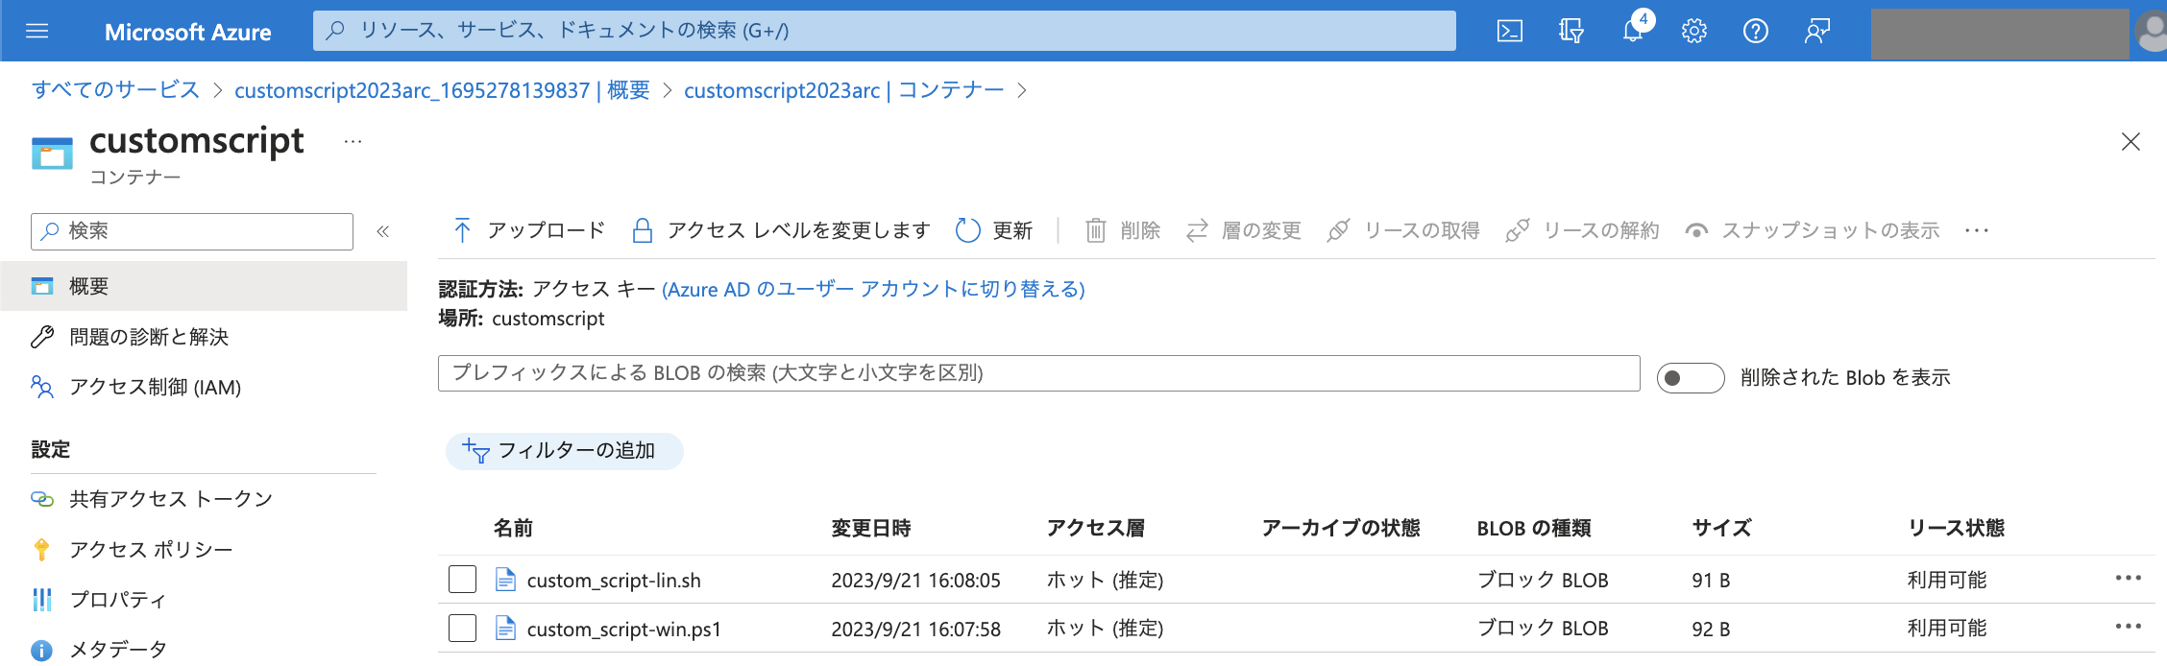Sort by 変更日時 column header
This screenshot has width=2167, height=666.
(x=870, y=528)
